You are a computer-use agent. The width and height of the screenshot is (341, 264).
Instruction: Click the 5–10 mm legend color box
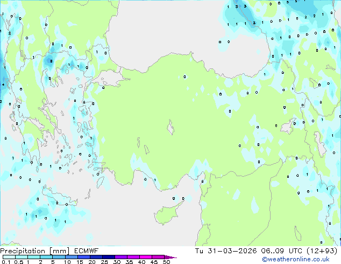59,257
